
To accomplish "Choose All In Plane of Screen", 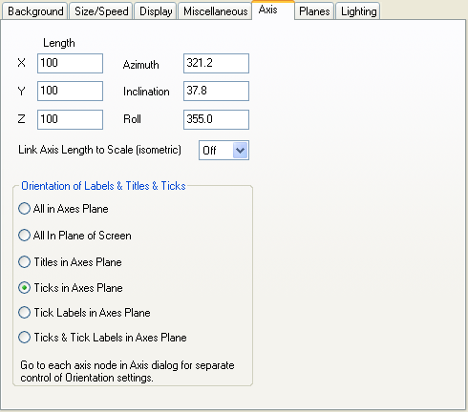I will pos(74,236).
